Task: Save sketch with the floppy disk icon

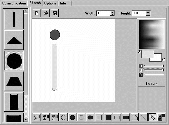Action: pos(55,13)
